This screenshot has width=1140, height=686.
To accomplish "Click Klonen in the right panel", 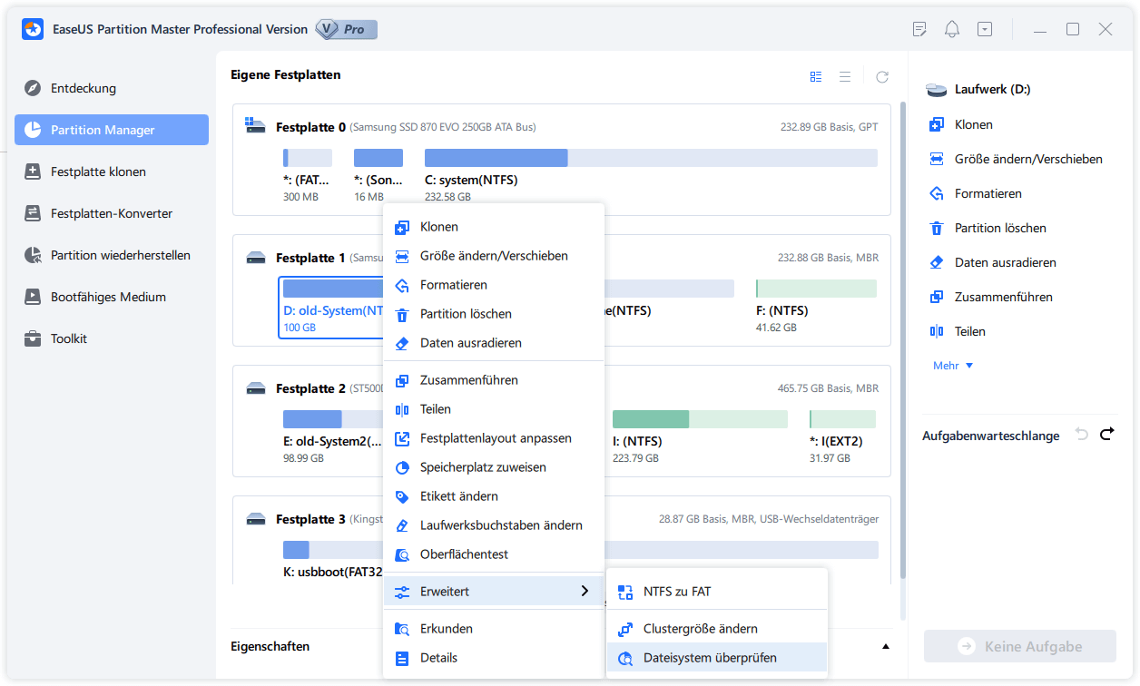I will tap(960, 124).
